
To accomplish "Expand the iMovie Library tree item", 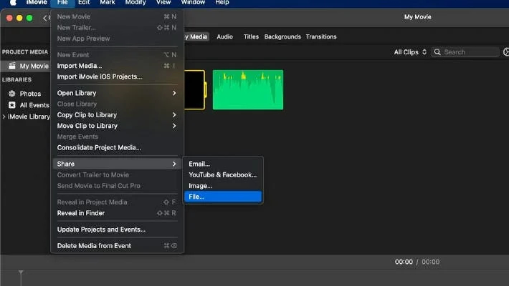I will click(x=4, y=117).
